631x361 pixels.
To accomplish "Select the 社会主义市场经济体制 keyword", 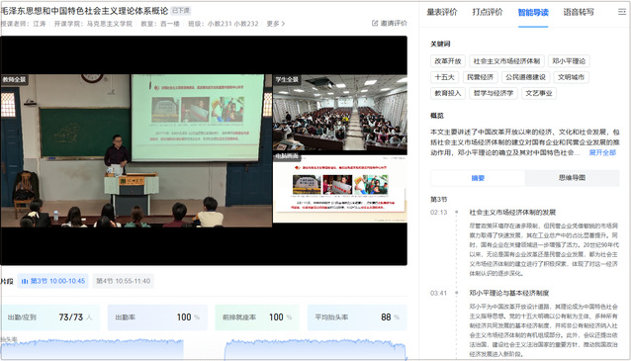I will 506,61.
